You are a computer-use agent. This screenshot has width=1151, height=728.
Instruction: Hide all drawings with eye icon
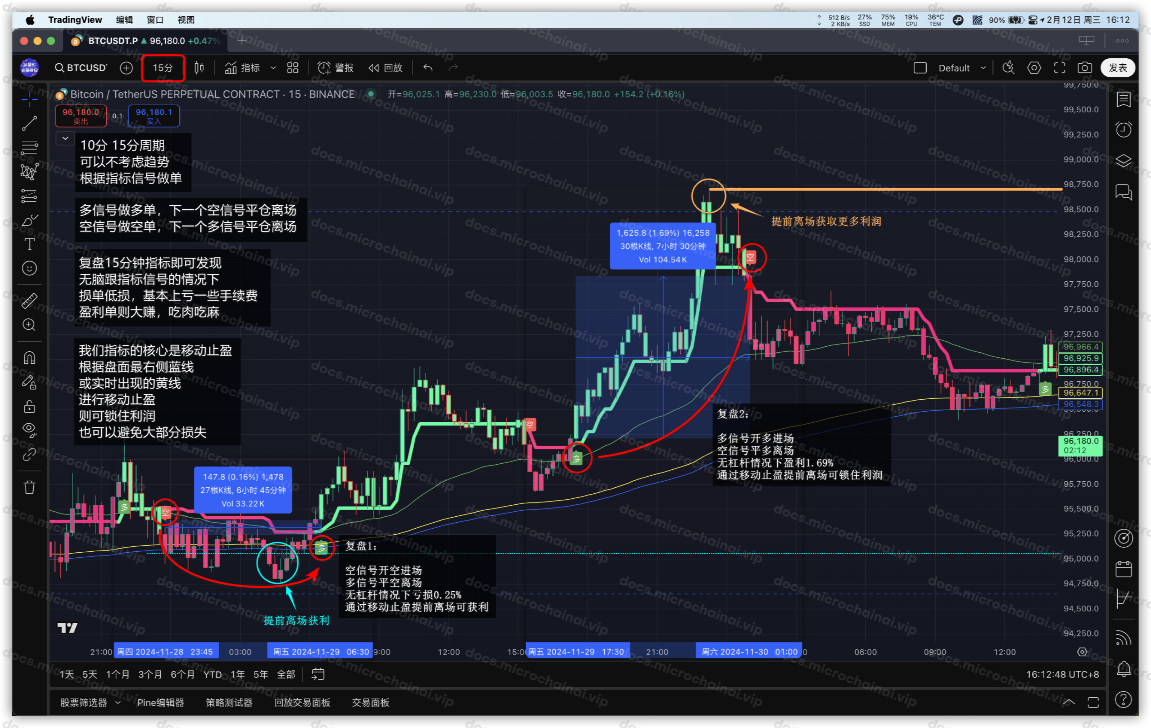click(30, 430)
